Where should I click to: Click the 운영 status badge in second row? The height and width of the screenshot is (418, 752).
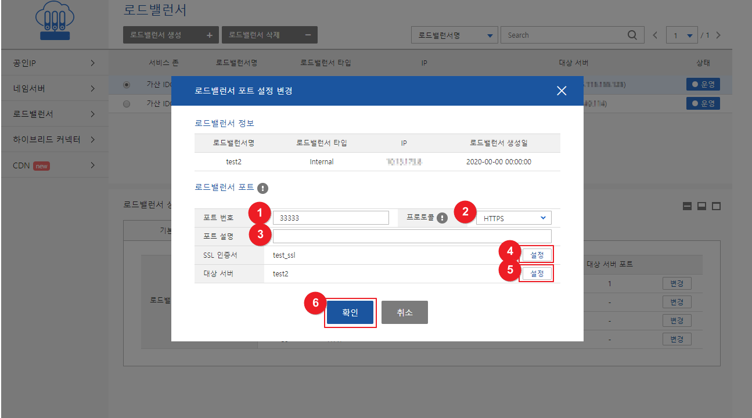click(x=703, y=103)
